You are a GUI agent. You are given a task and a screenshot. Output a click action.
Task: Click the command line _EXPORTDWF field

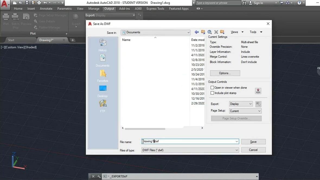[181, 176]
